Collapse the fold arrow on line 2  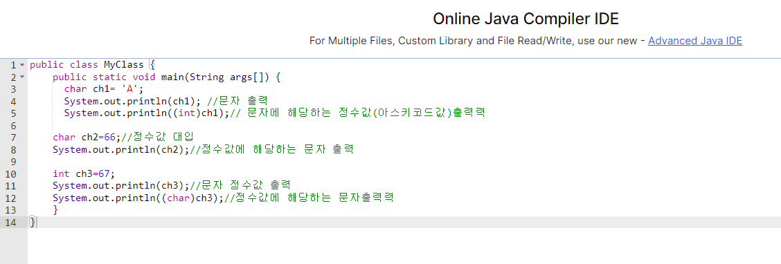coord(22,77)
